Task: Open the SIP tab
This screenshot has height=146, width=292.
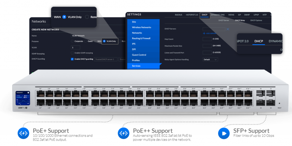Action: pos(239,15)
